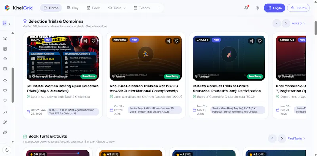Open the Cricket combine card image
The image size is (317, 156).
point(229,58)
